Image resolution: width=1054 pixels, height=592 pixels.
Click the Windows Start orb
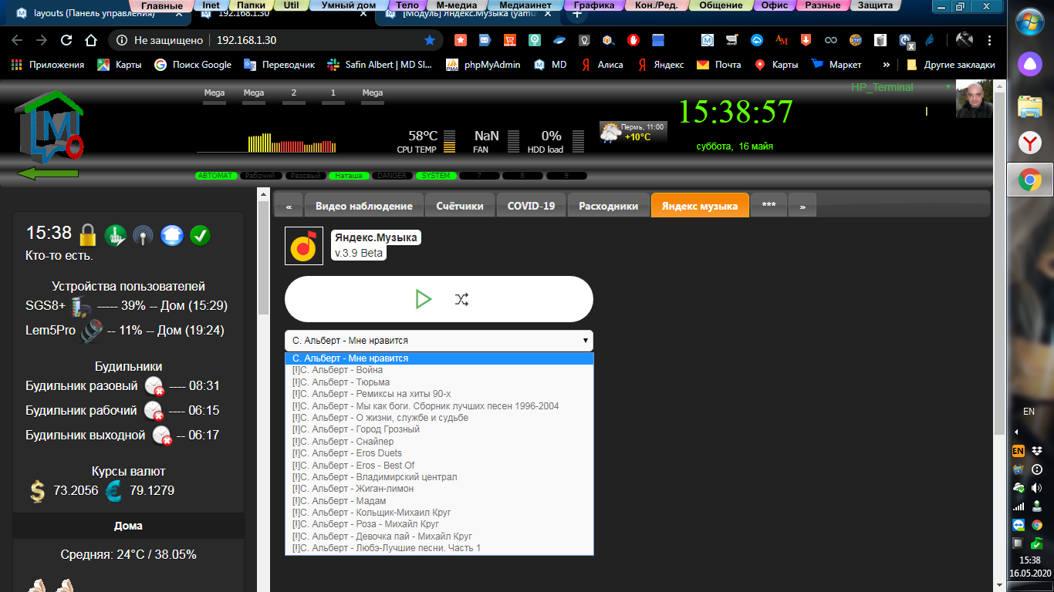point(1029,22)
